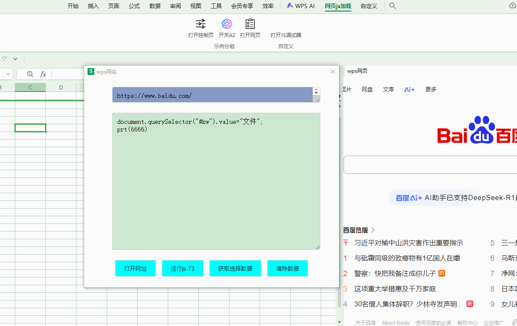Screen dimensions: 517x326
Task: Click the formula bar input area
Action: pyautogui.click(x=68, y=74)
